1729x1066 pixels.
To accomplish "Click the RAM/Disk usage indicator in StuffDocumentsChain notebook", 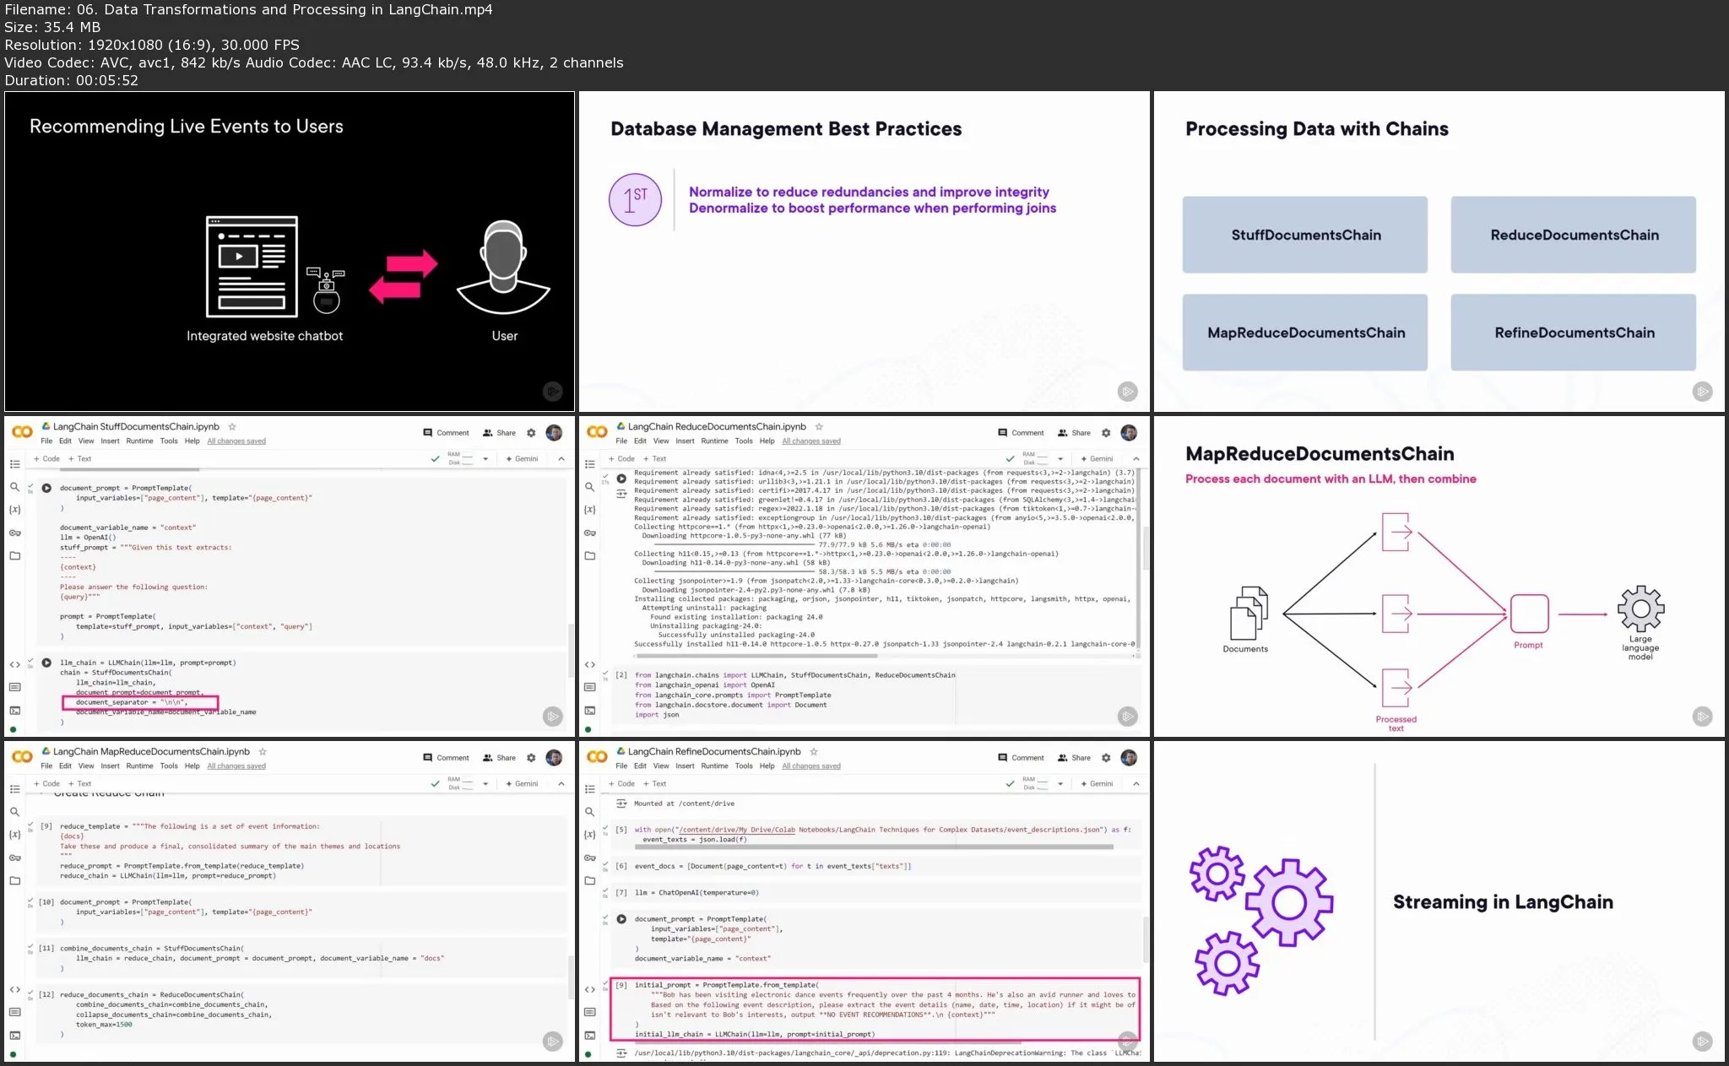I will tap(461, 459).
